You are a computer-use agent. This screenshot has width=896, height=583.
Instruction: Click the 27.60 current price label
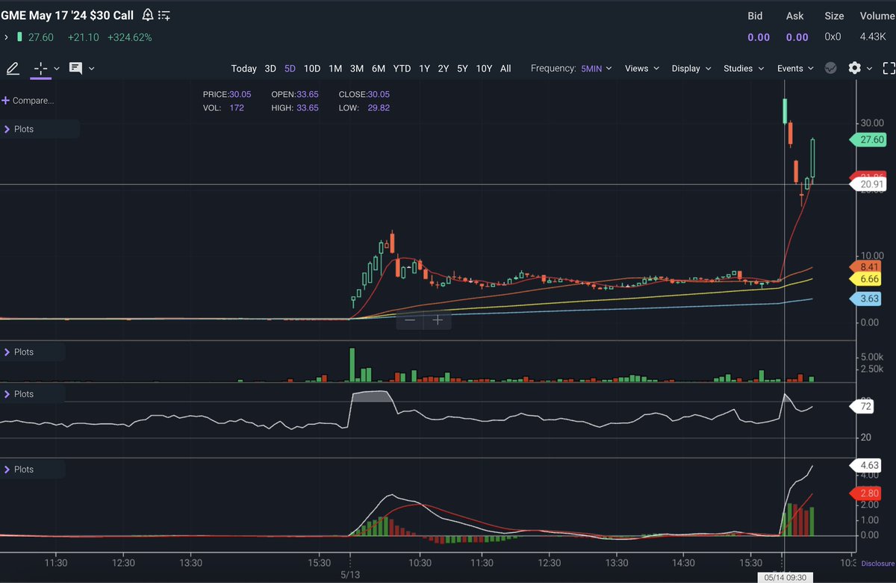click(868, 140)
